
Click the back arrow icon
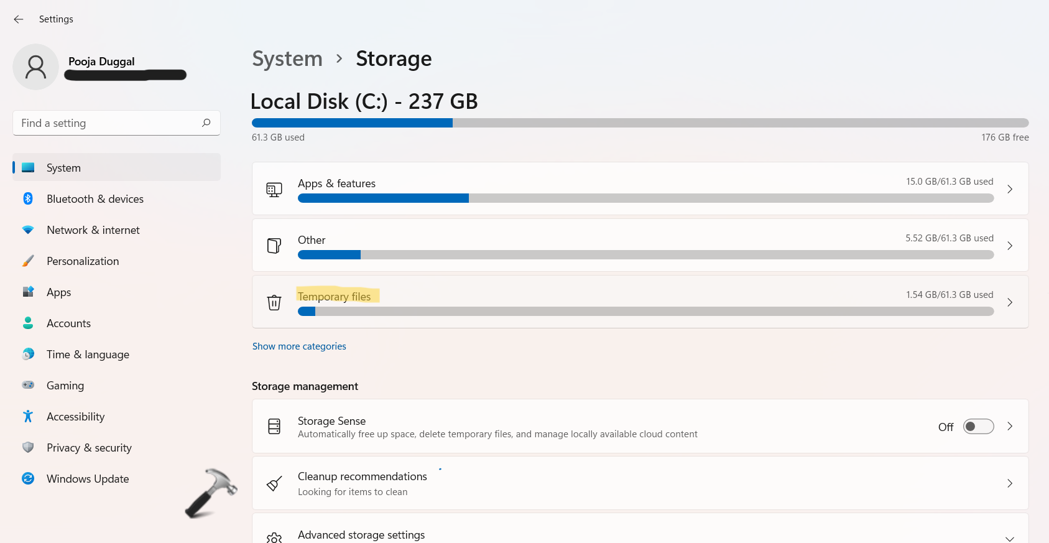[19, 19]
